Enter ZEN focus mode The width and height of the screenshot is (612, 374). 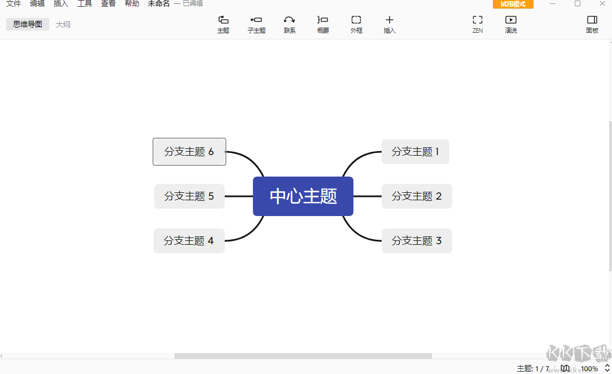pyautogui.click(x=477, y=24)
